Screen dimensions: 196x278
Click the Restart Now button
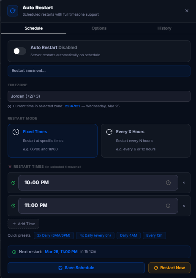169,268
